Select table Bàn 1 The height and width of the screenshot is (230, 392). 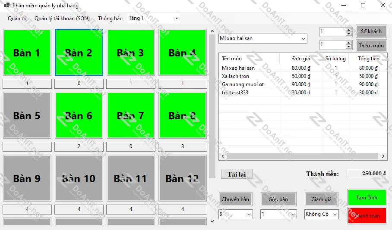[27, 53]
